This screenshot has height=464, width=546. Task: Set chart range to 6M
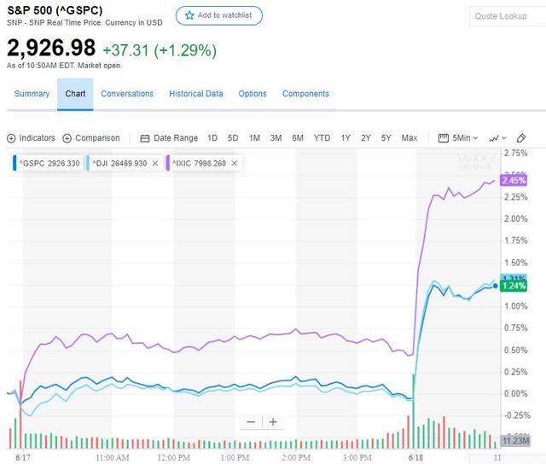(298, 138)
